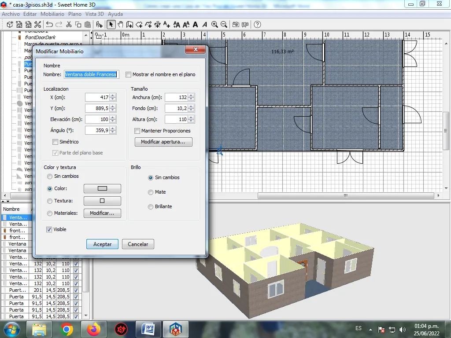Screen dimensions: 451x338
Task: Click the New home toolbar icon
Action: (x=10, y=25)
